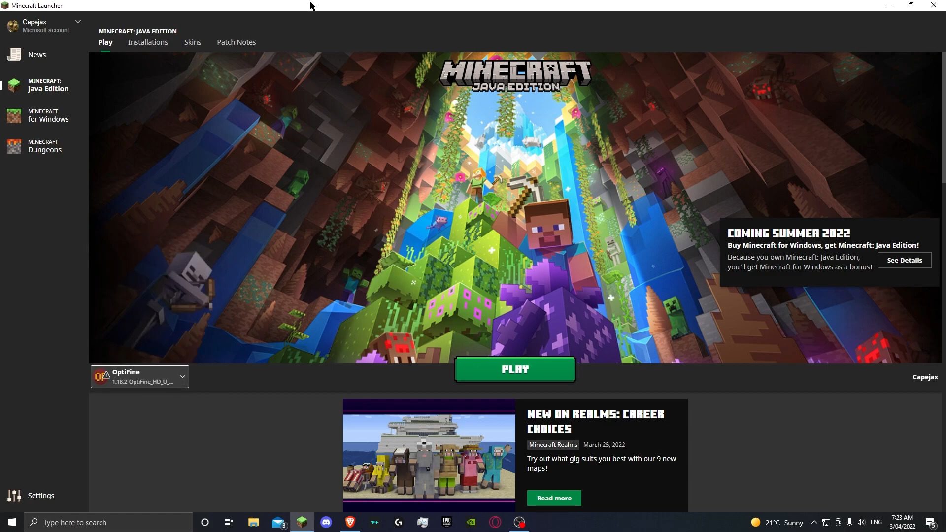This screenshot has width=946, height=532.
Task: Open the Realms career choices thumbnail
Action: (x=429, y=456)
